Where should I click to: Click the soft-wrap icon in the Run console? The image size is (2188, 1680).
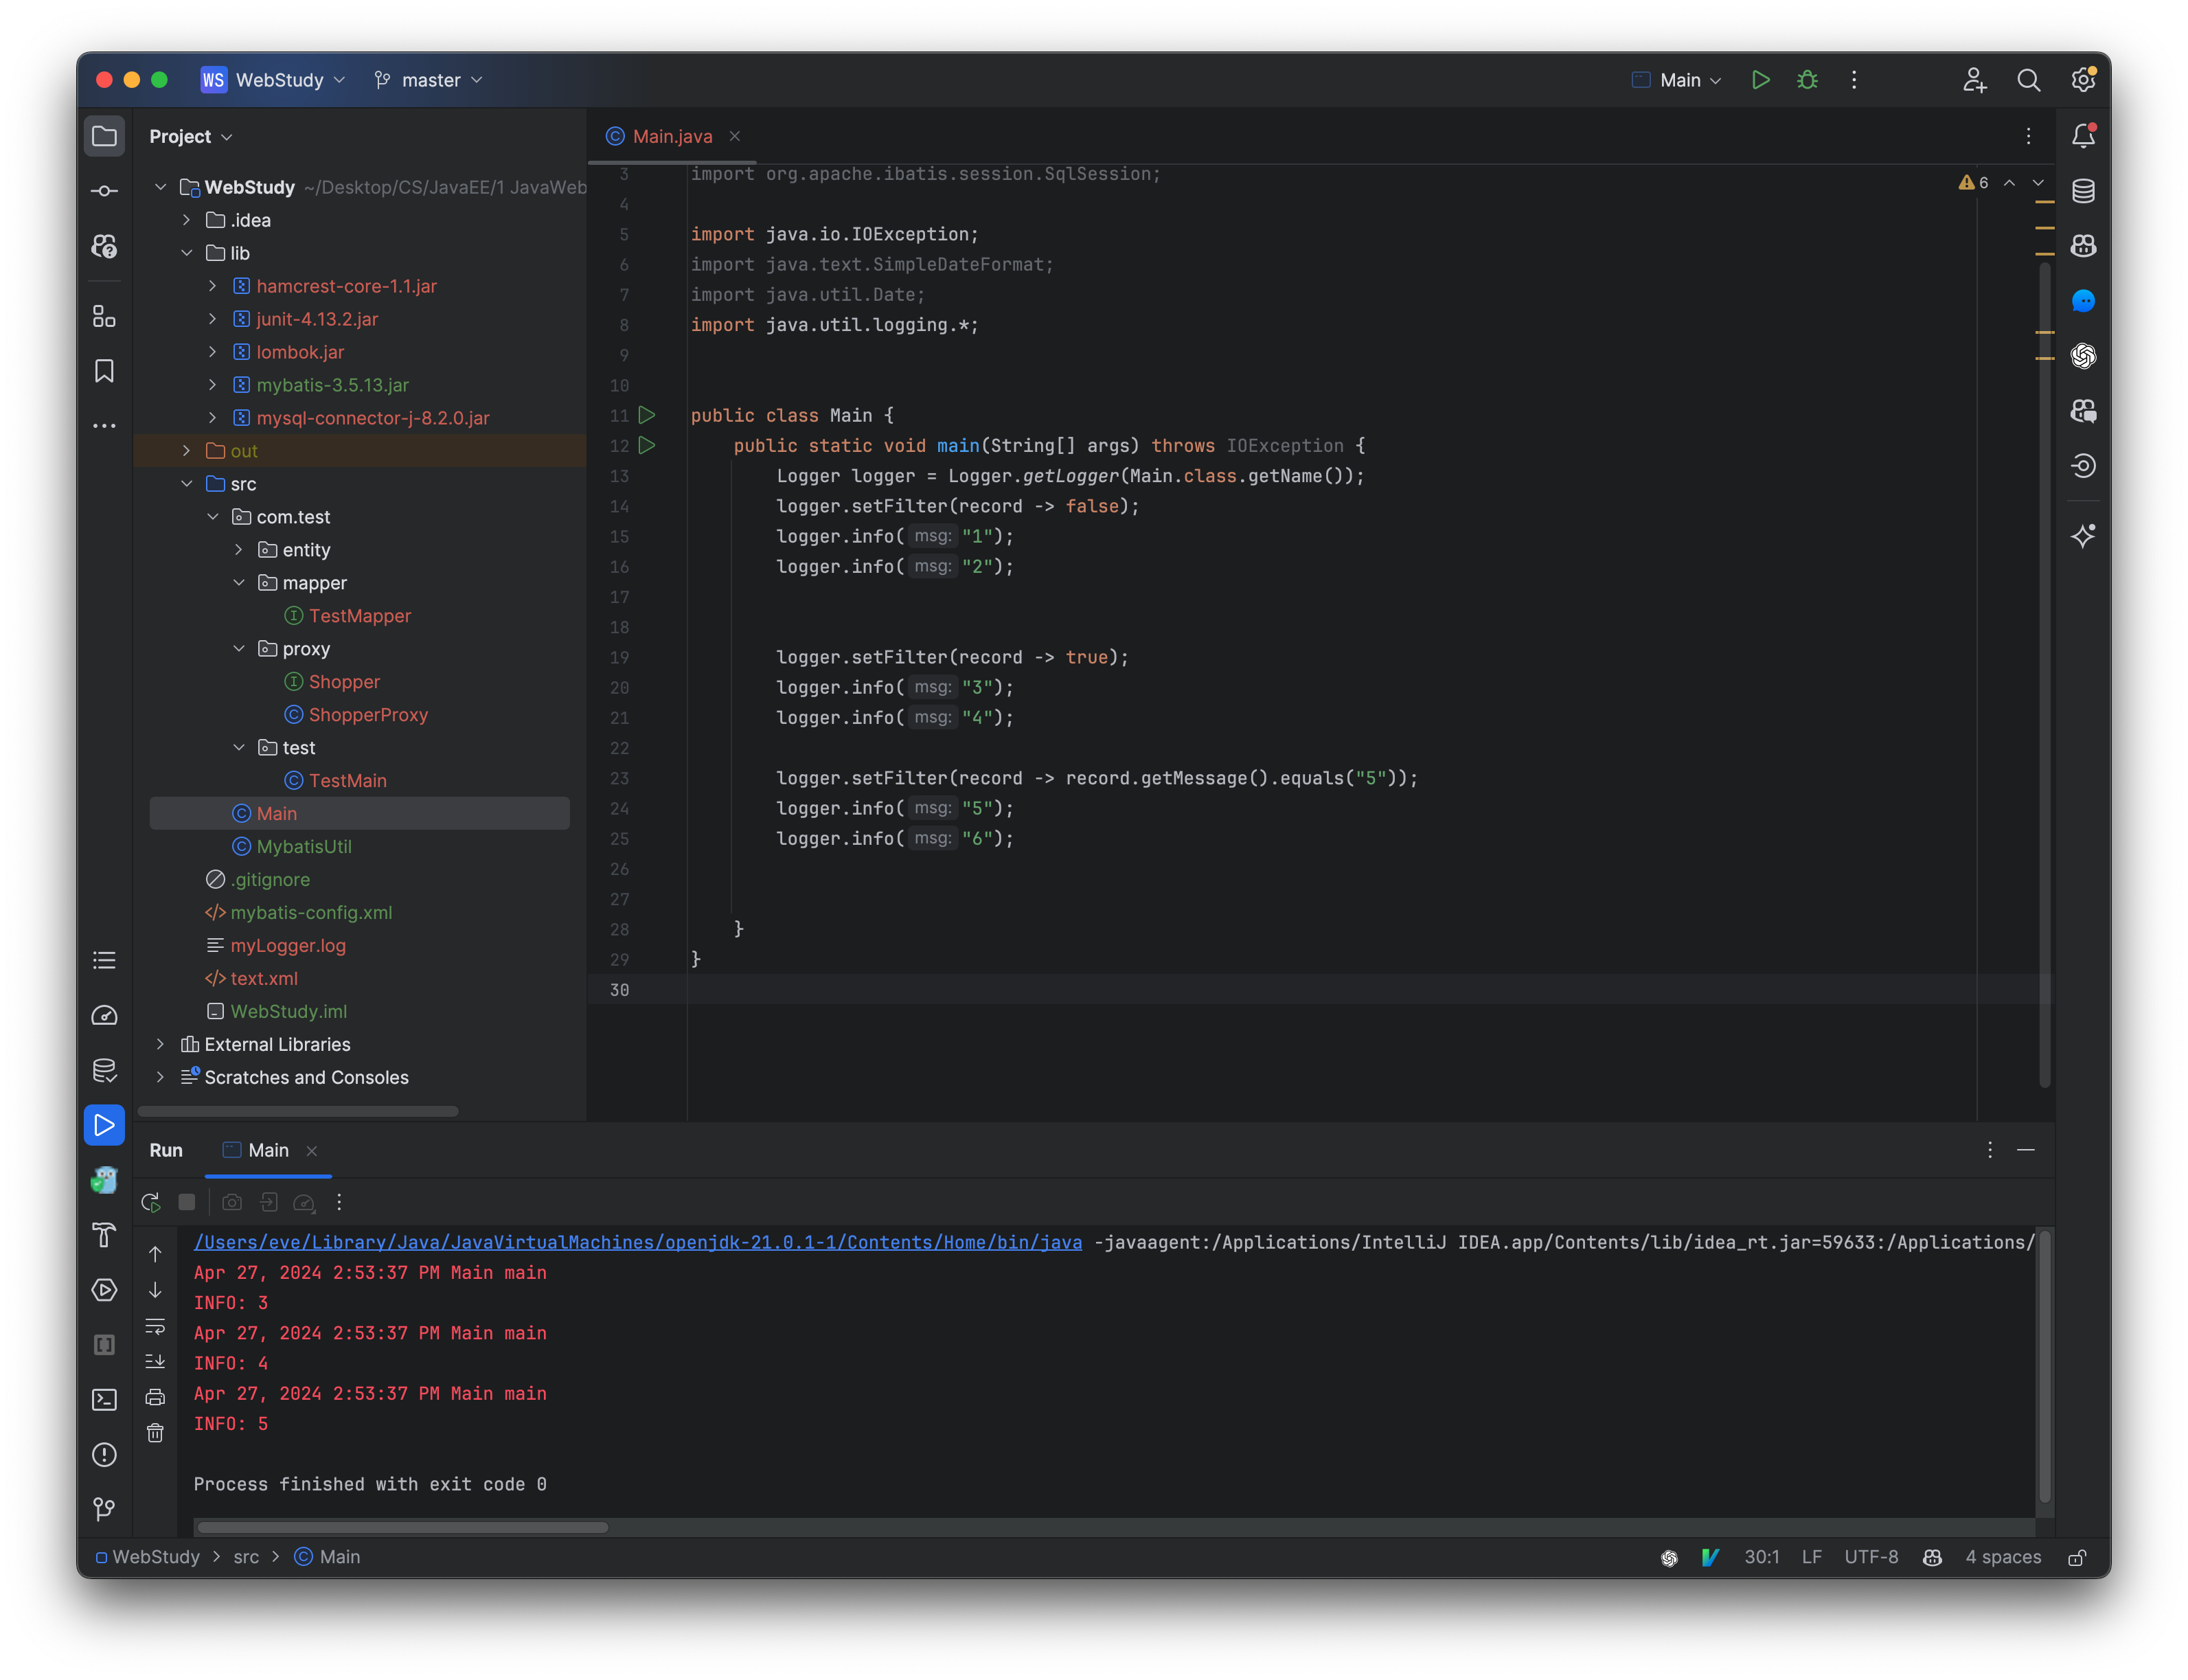pos(156,1327)
